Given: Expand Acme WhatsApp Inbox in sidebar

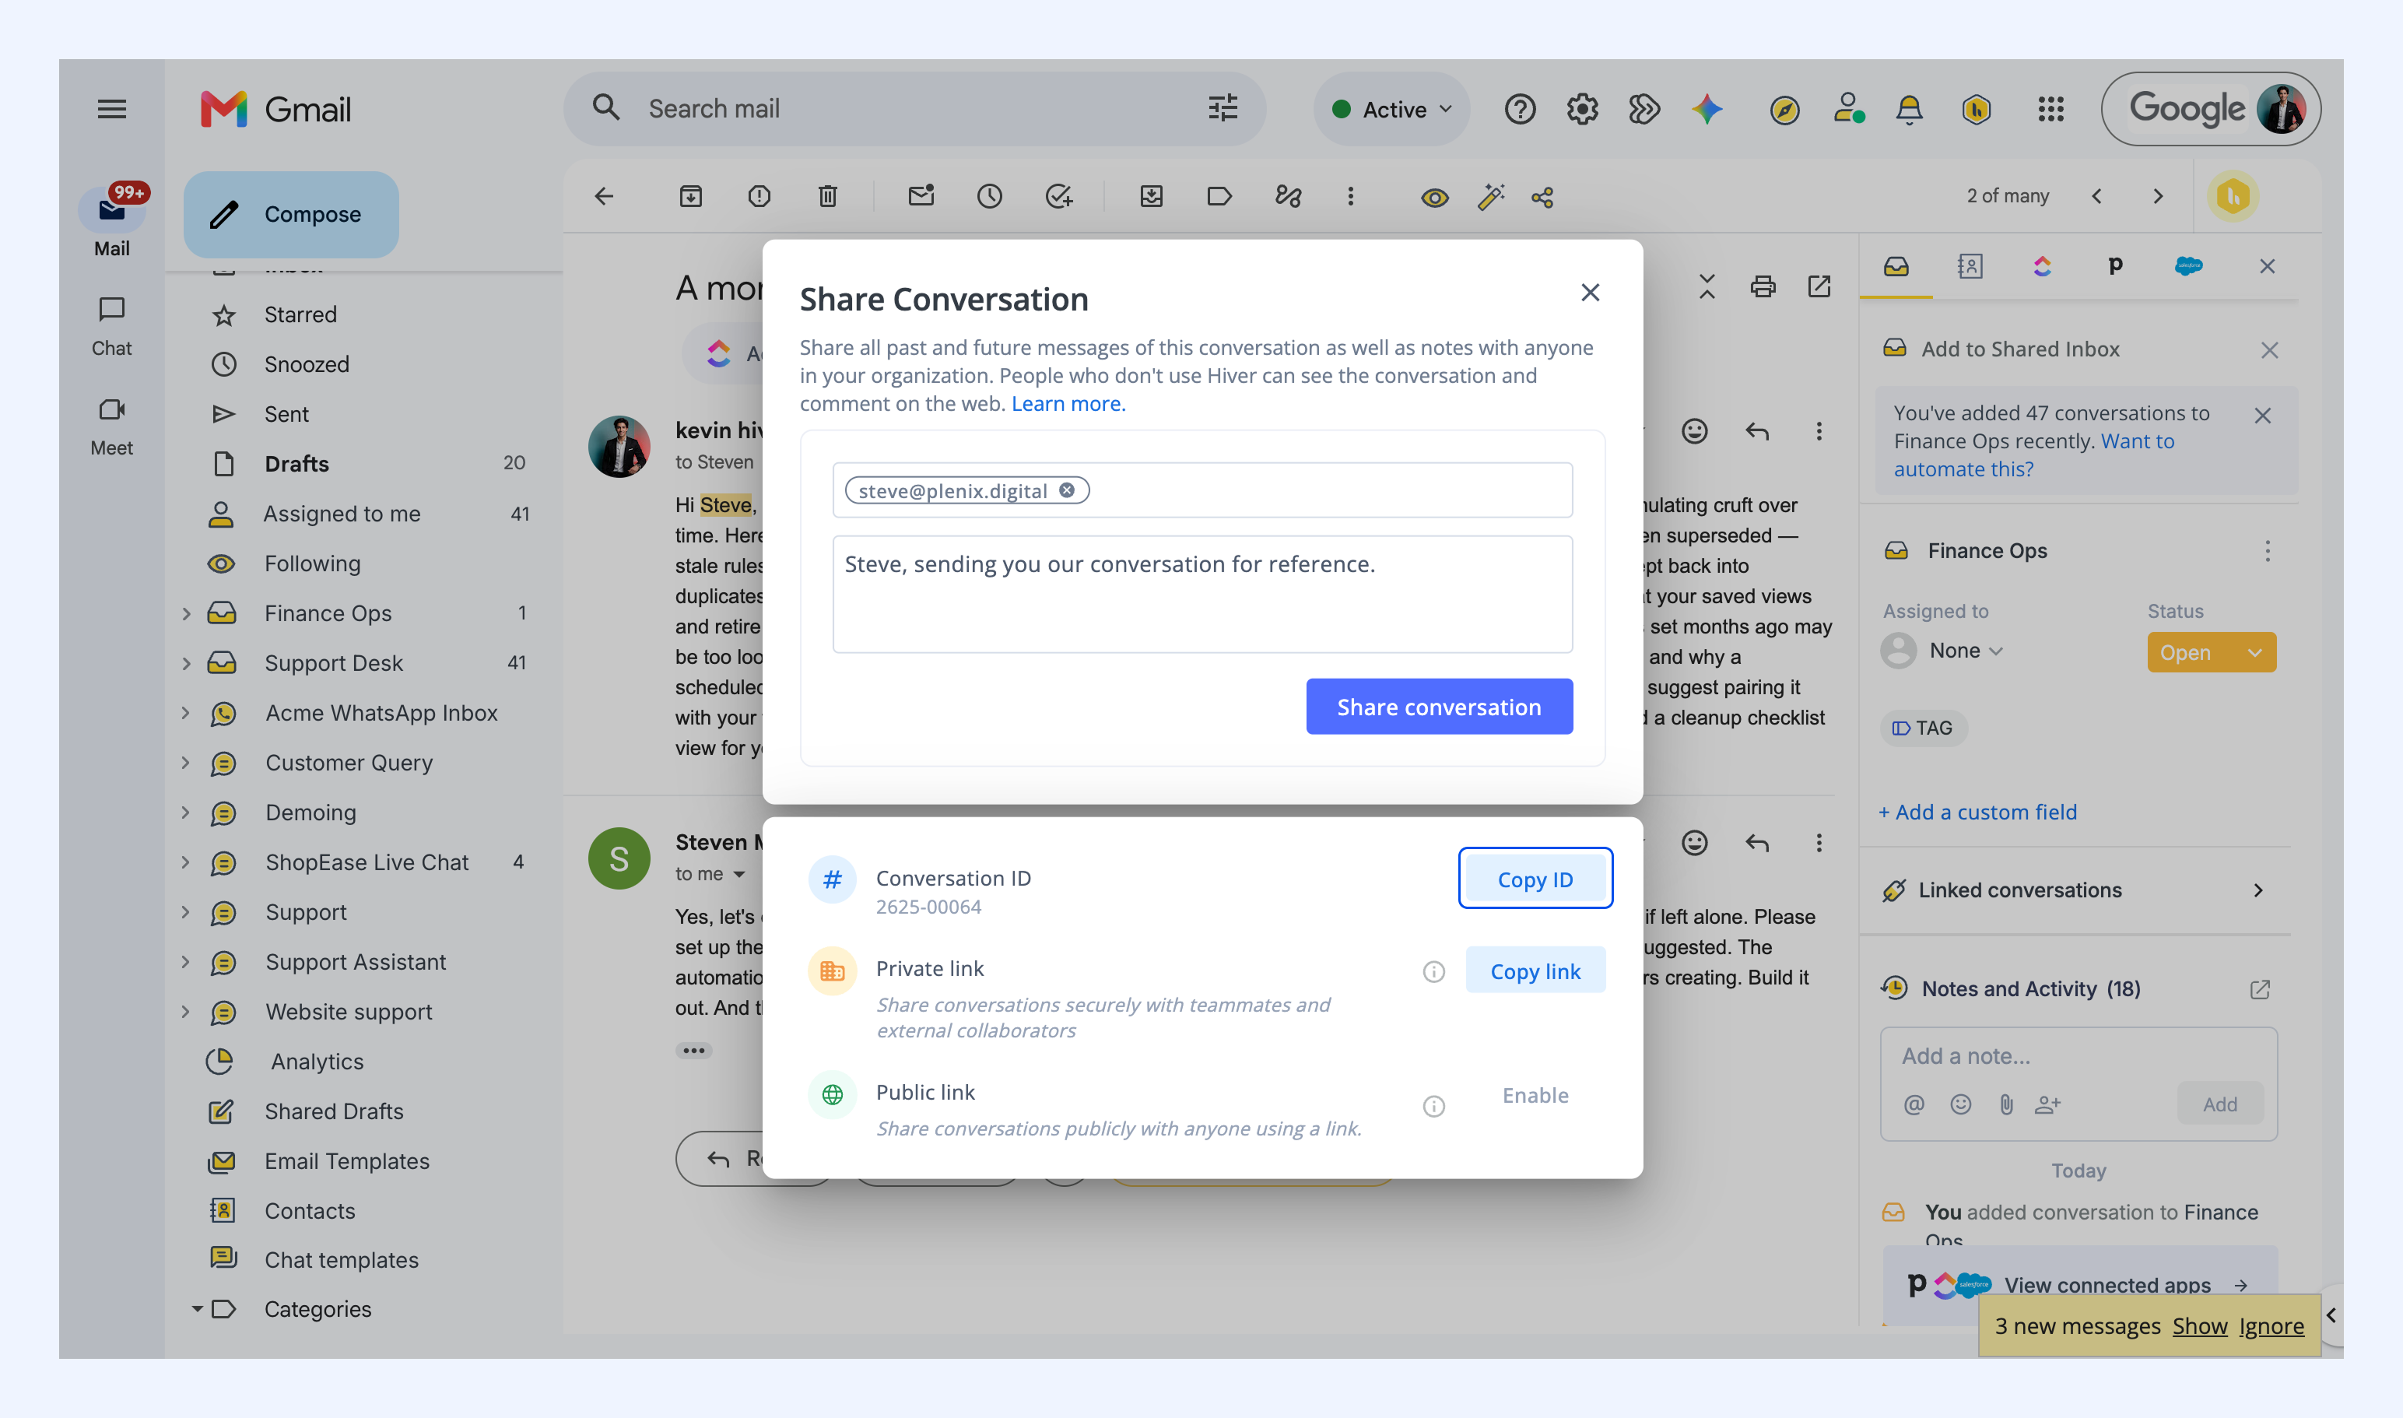Looking at the screenshot, I should point(185,713).
